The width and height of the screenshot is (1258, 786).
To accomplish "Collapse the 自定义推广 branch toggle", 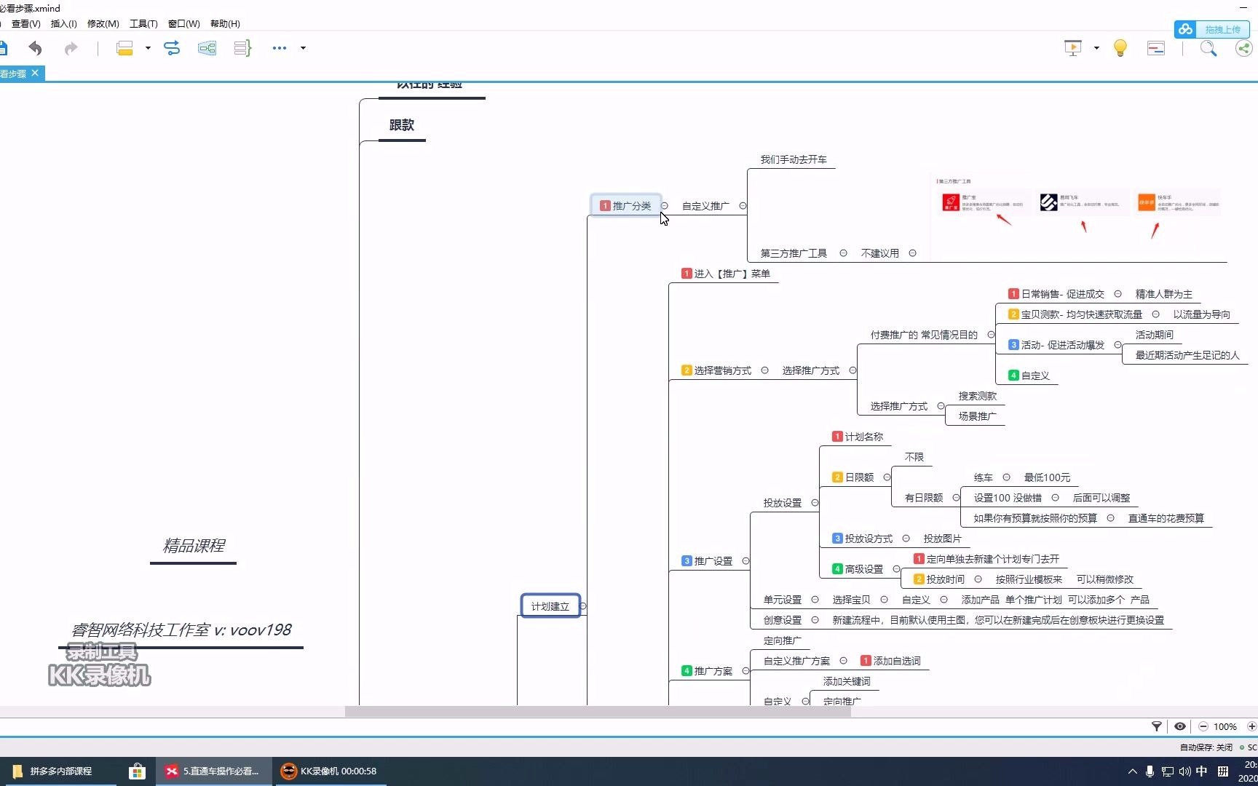I will pos(743,206).
